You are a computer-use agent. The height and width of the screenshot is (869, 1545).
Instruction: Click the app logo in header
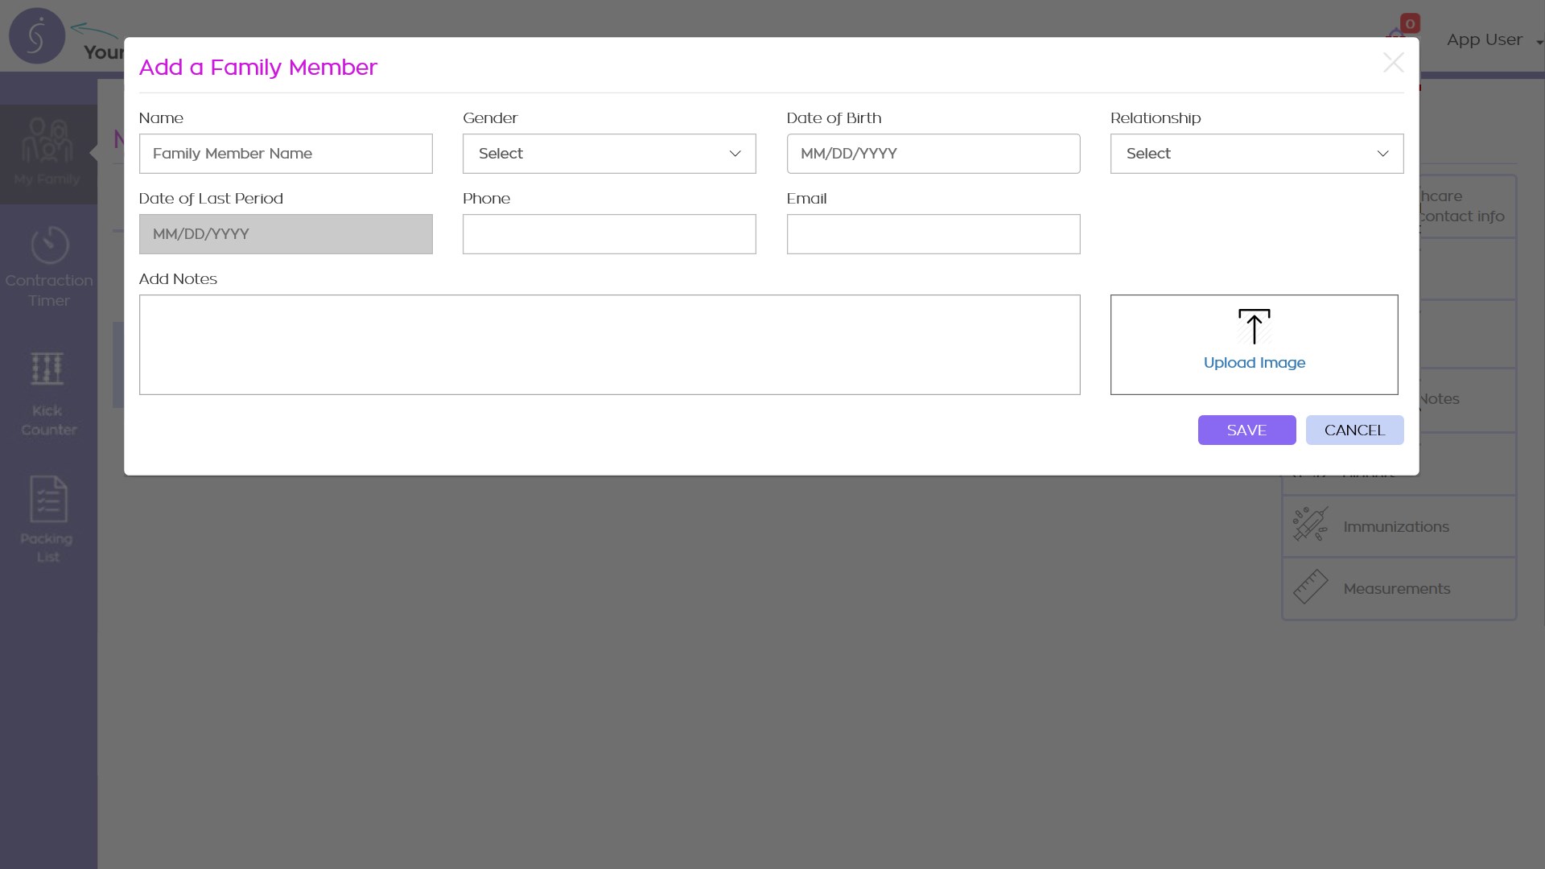pos(37,36)
